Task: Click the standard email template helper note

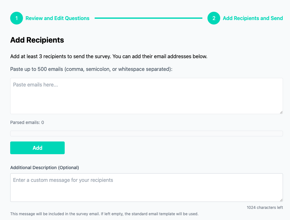Action: [x=104, y=214]
